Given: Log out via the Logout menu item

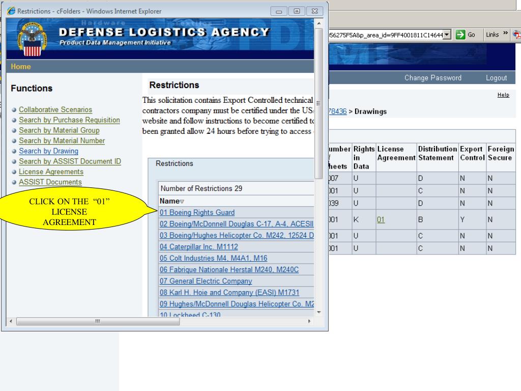Looking at the screenshot, I should [496, 78].
